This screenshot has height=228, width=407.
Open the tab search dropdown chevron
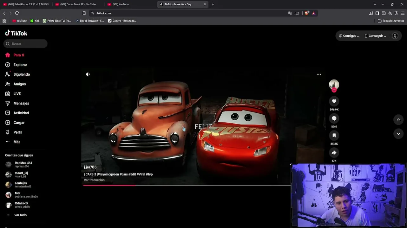pyautogui.click(x=375, y=4)
